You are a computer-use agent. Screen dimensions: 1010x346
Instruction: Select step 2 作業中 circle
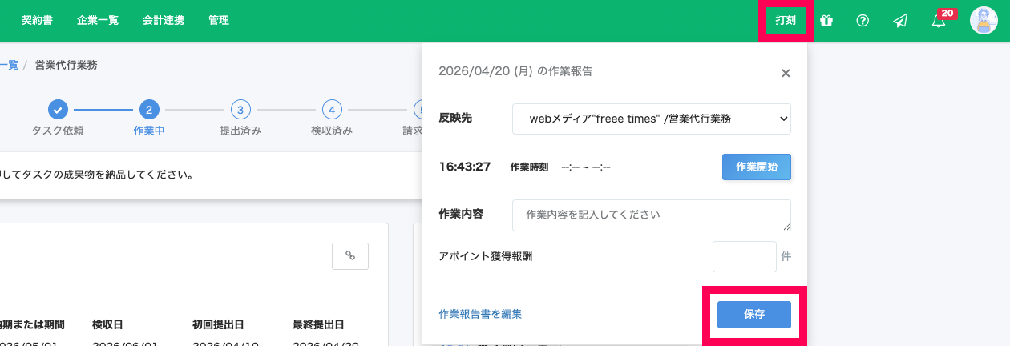tap(149, 110)
